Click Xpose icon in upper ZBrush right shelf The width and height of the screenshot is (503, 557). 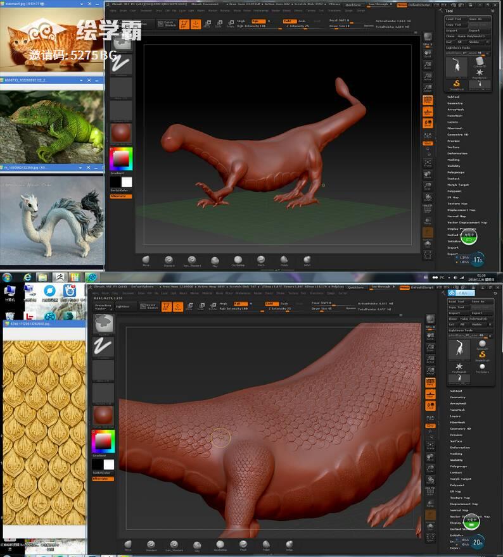pyautogui.click(x=428, y=254)
